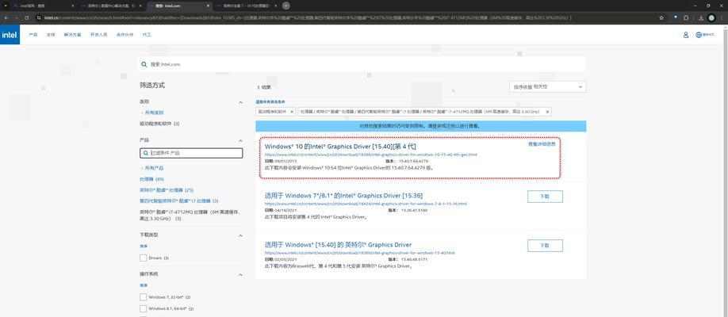This screenshot has width=728, height=317.
Task: Open the 合作伙伴 navigation menu
Action: click(125, 35)
